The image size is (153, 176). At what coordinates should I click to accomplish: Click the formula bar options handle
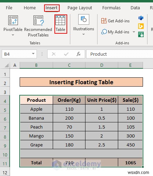click(42, 54)
